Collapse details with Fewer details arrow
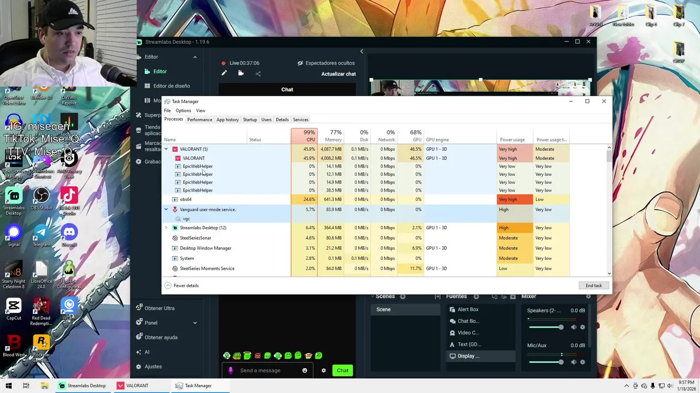700x393 pixels. click(168, 285)
